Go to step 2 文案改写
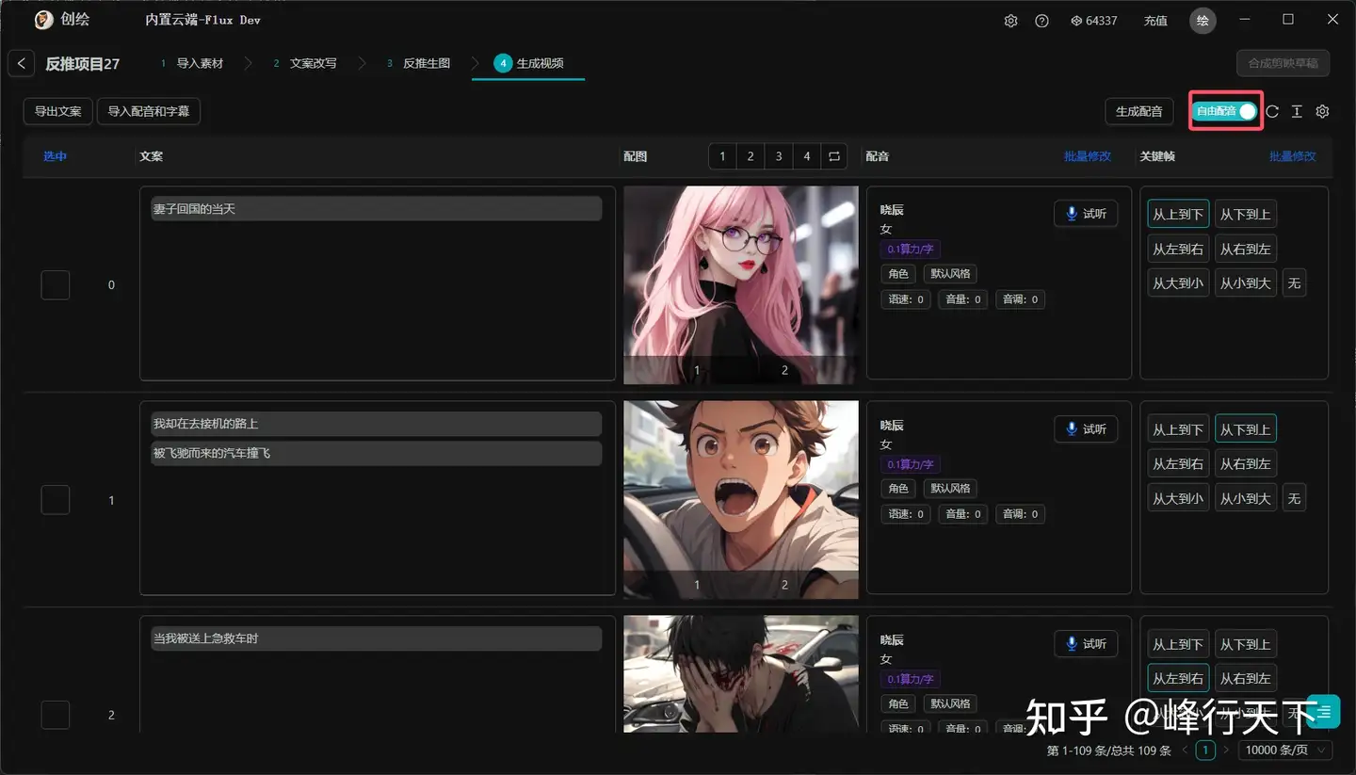The width and height of the screenshot is (1356, 775). [304, 63]
